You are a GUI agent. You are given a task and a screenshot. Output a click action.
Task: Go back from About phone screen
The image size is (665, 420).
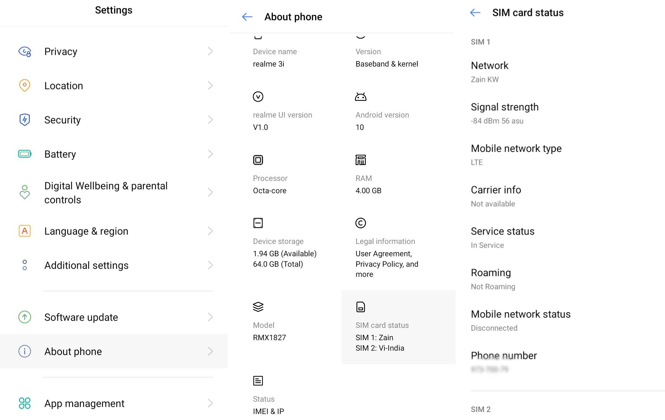pyautogui.click(x=247, y=17)
